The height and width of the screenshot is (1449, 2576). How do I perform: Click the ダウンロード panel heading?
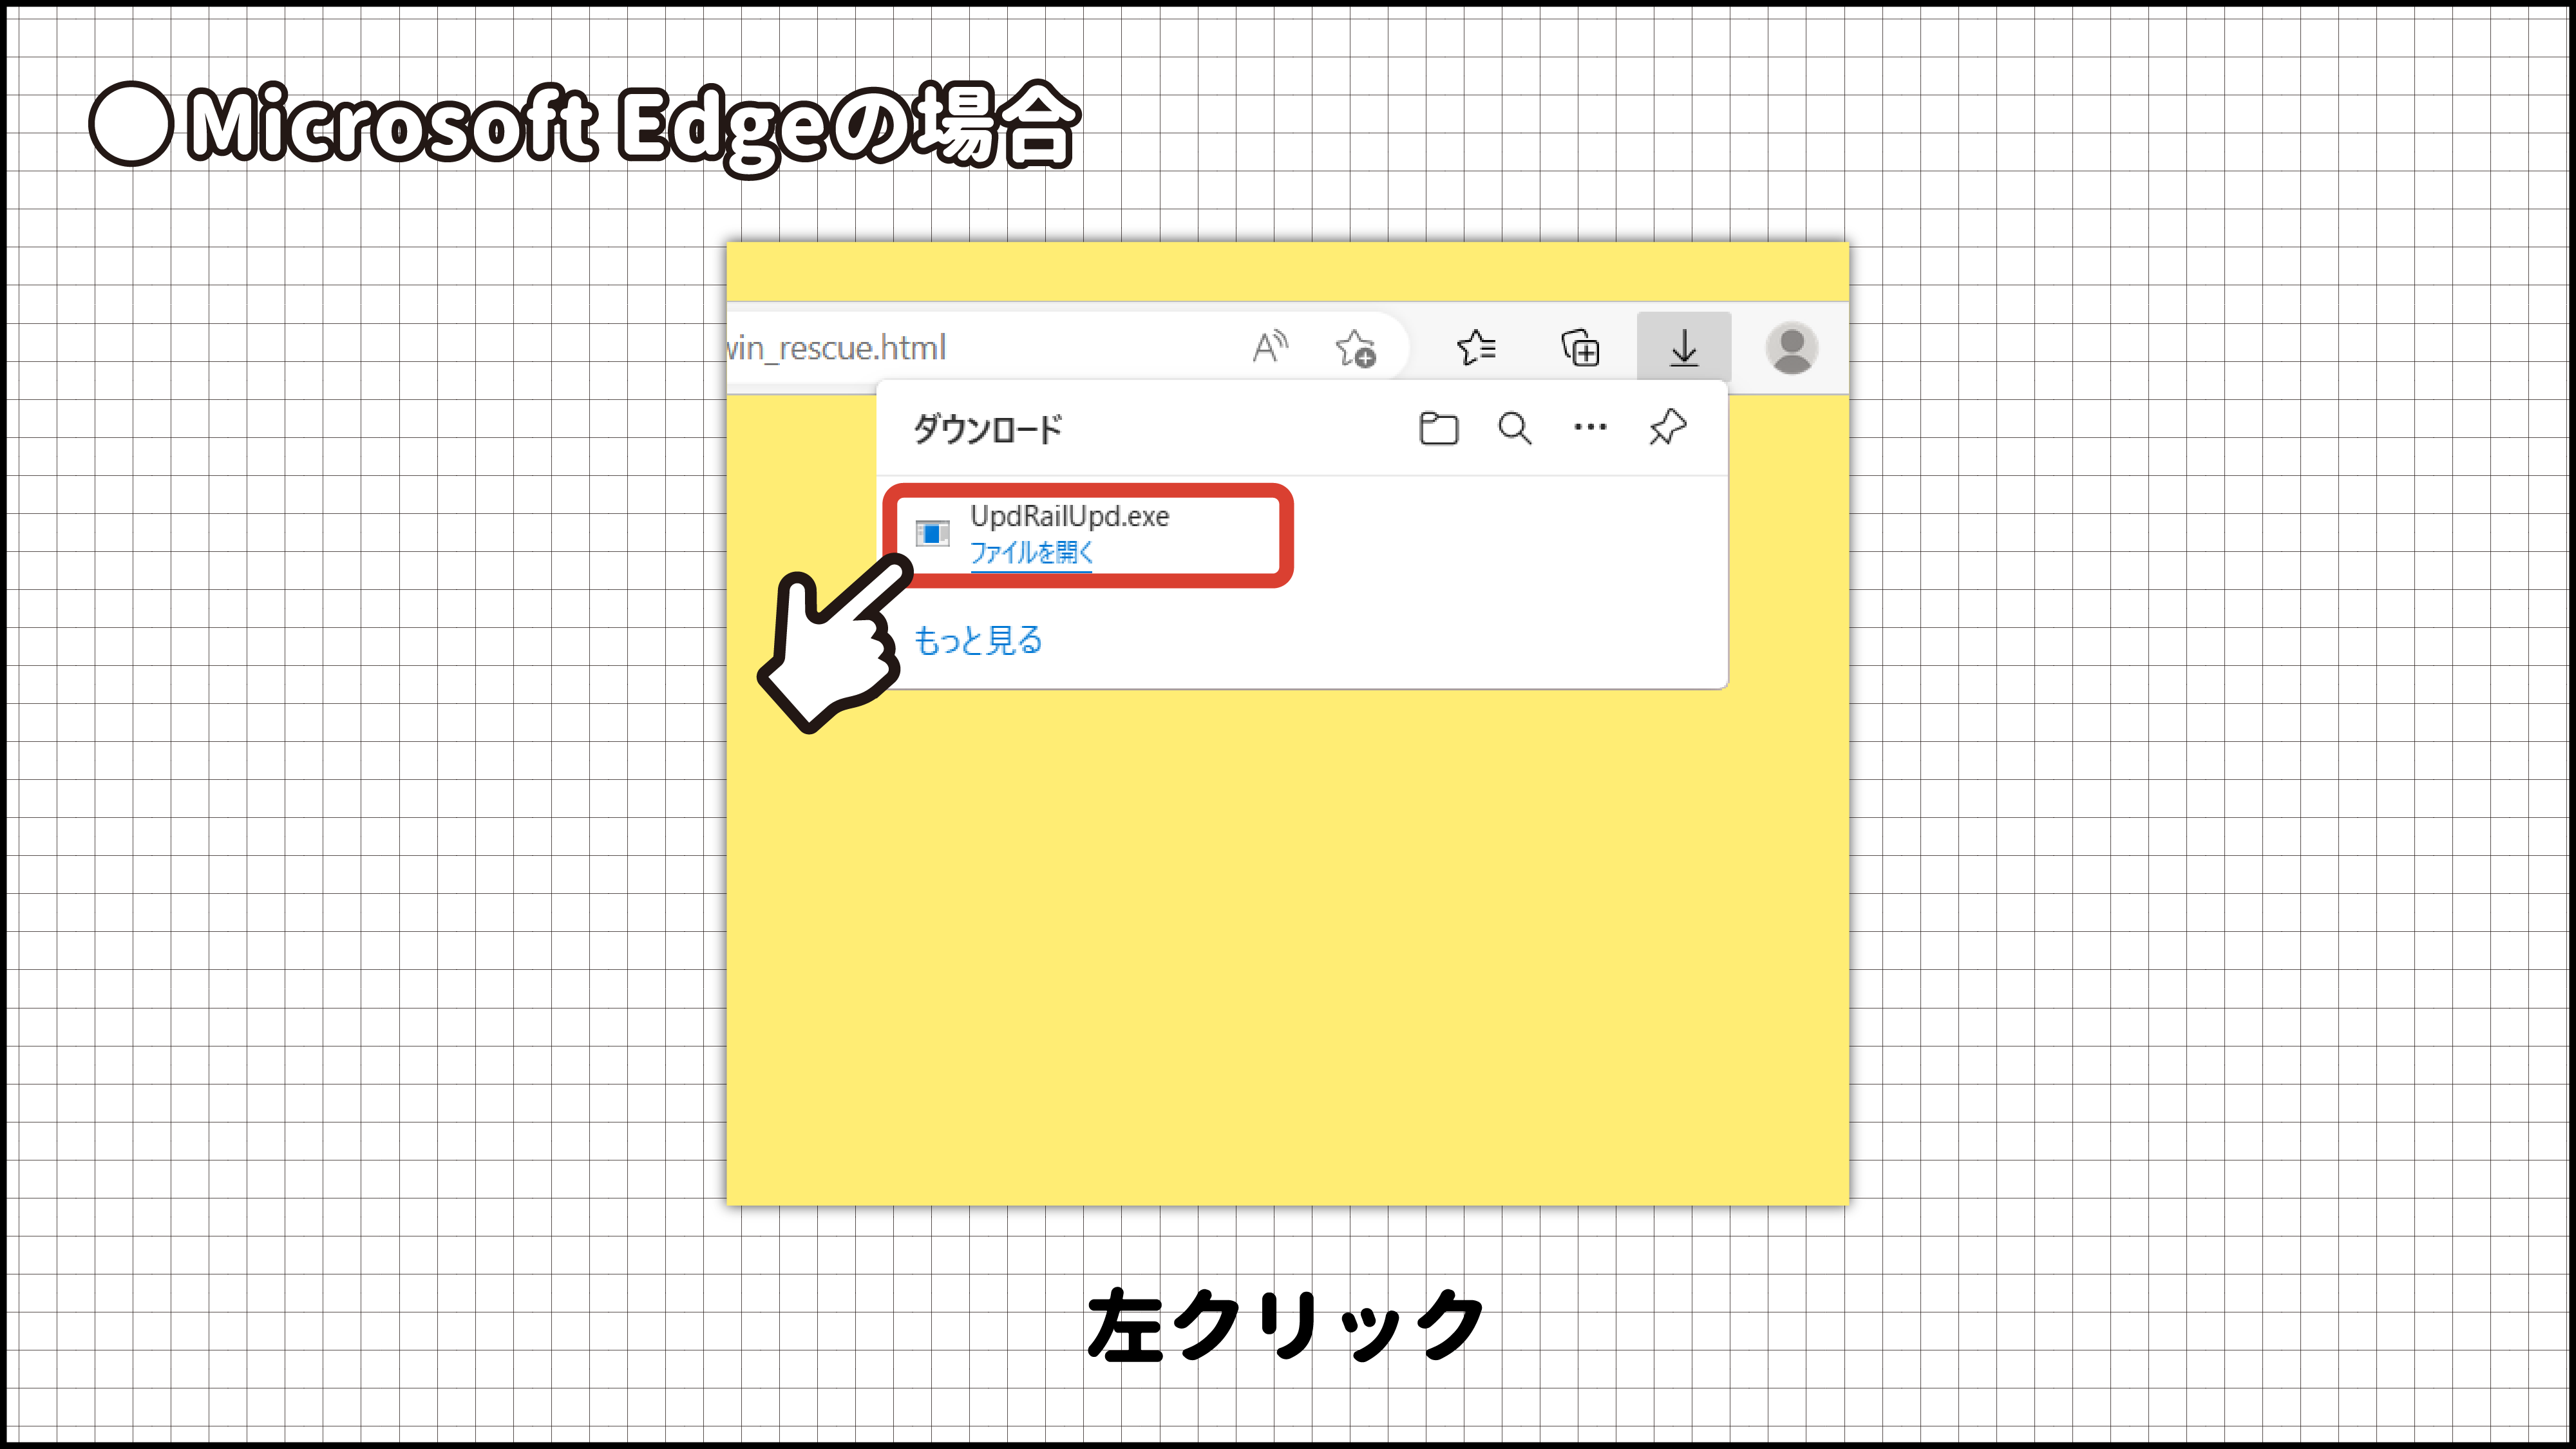(988, 429)
